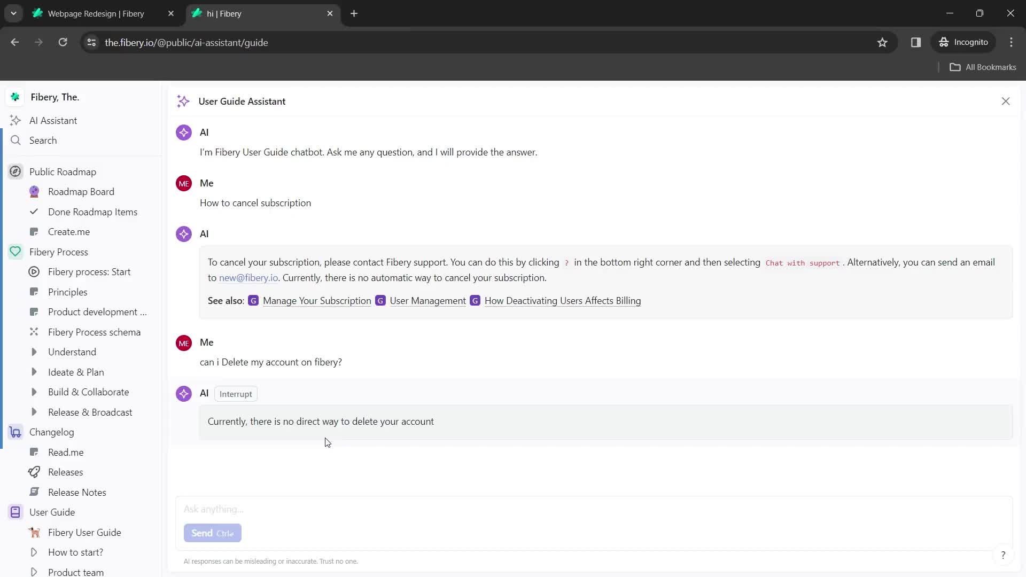Image resolution: width=1026 pixels, height=577 pixels.
Task: Click the new@fibery.io email link
Action: (248, 278)
